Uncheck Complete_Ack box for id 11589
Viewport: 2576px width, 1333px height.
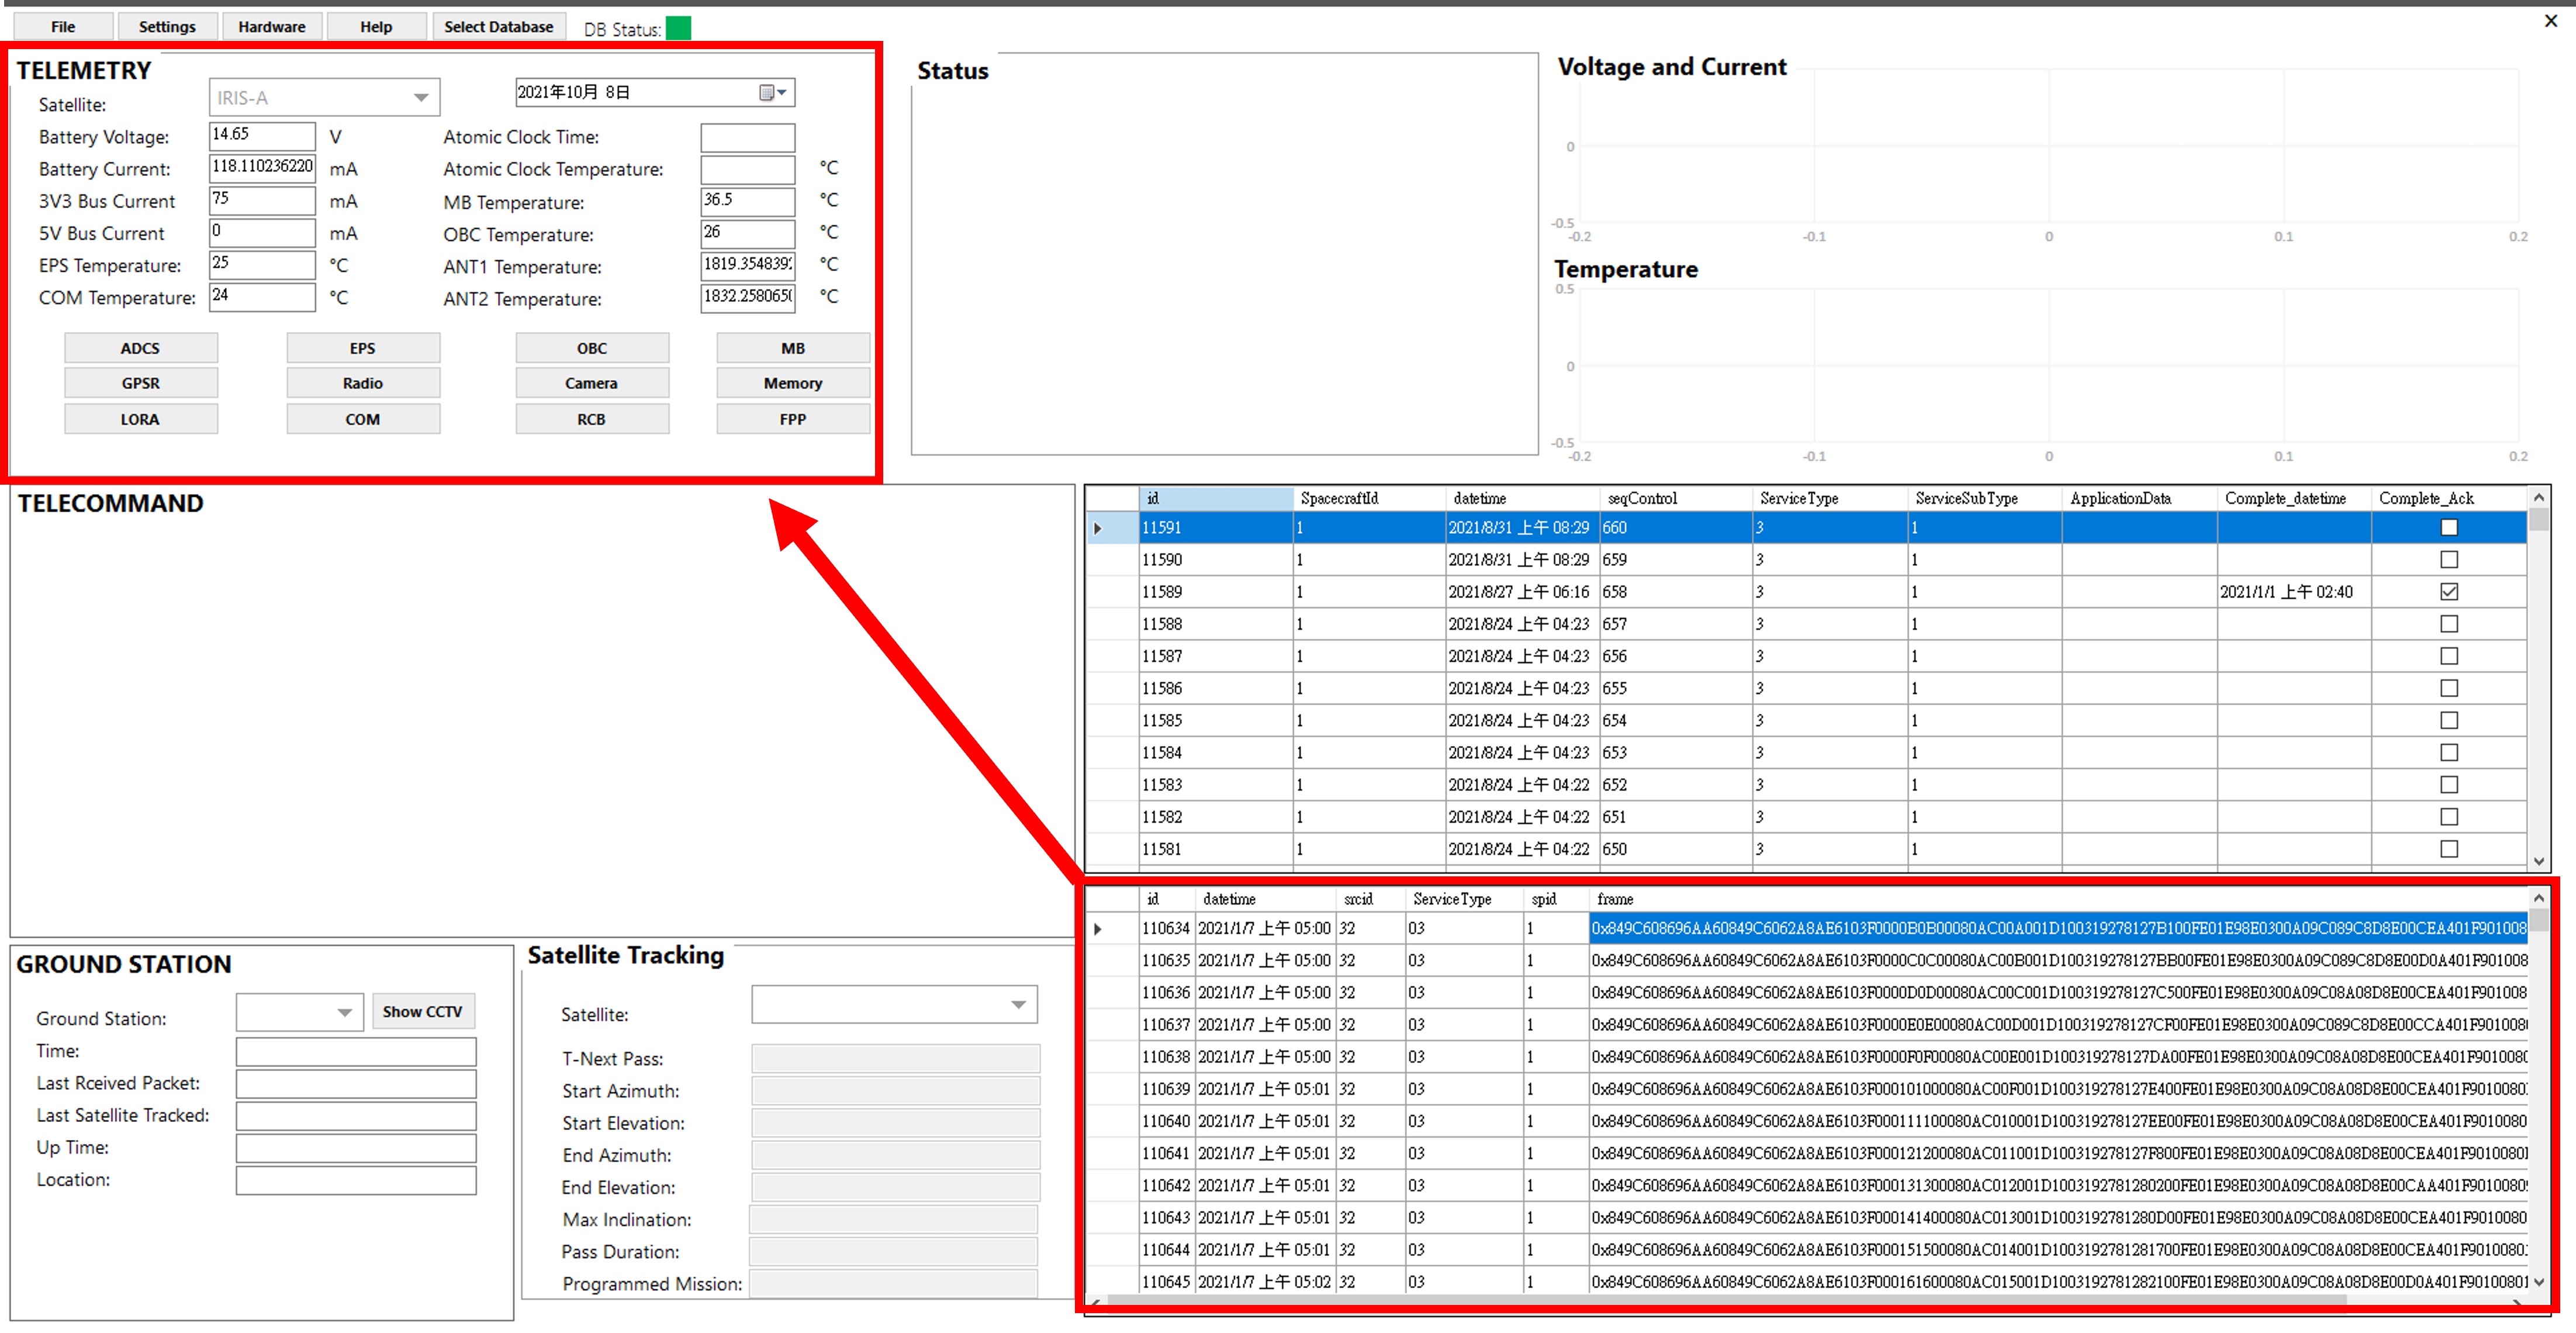tap(2448, 592)
